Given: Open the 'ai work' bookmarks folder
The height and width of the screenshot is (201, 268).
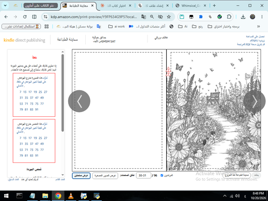Looking at the screenshot, I should 116,26.
